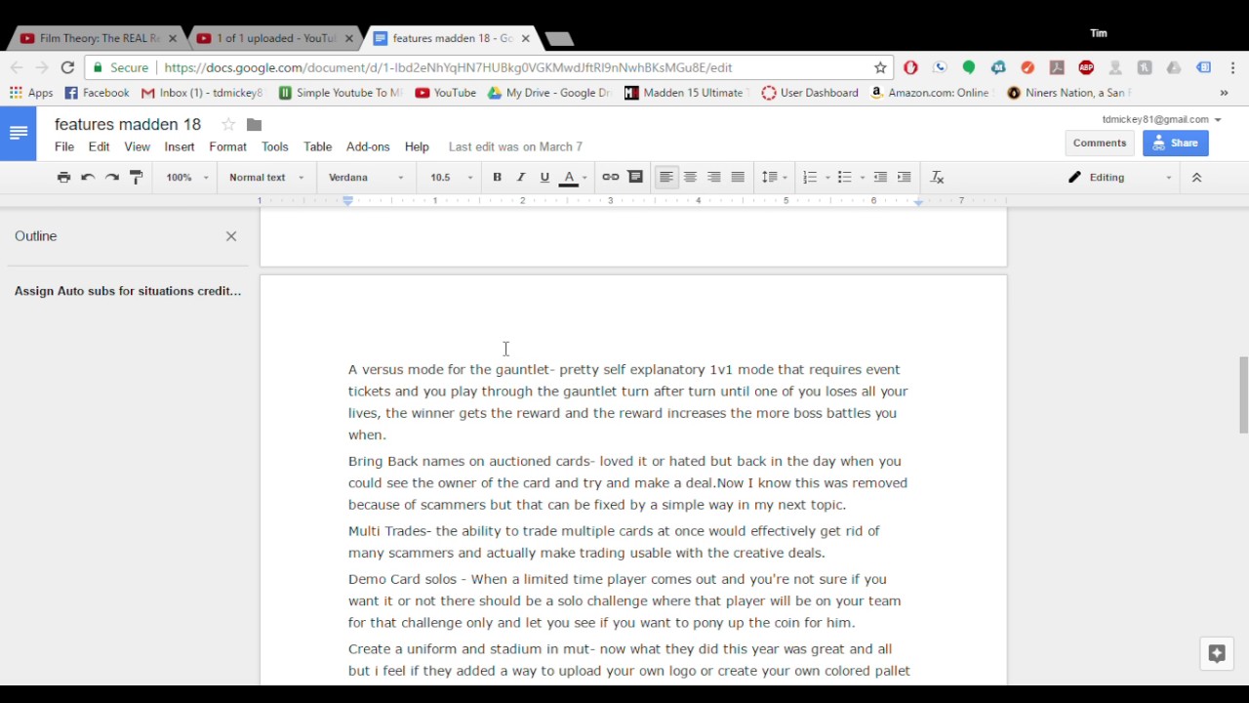Click the blue Share button
Image resolution: width=1249 pixels, height=703 pixels.
1176,143
